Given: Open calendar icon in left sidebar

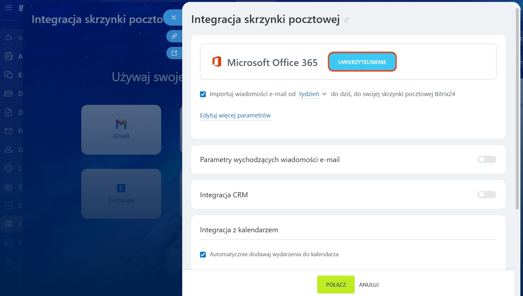Looking at the screenshot, I should click(9, 224).
